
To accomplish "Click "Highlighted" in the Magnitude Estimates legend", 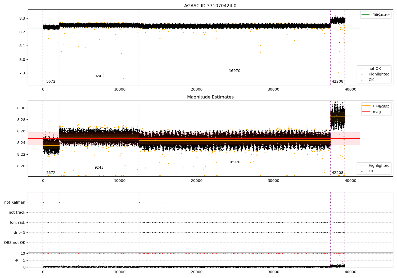I will point(379,166).
